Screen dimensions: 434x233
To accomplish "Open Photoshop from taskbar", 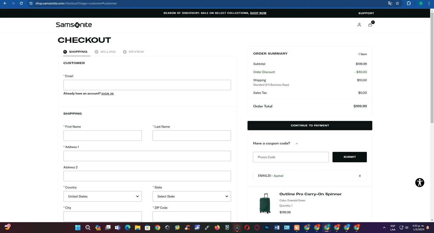I will tap(267, 228).
